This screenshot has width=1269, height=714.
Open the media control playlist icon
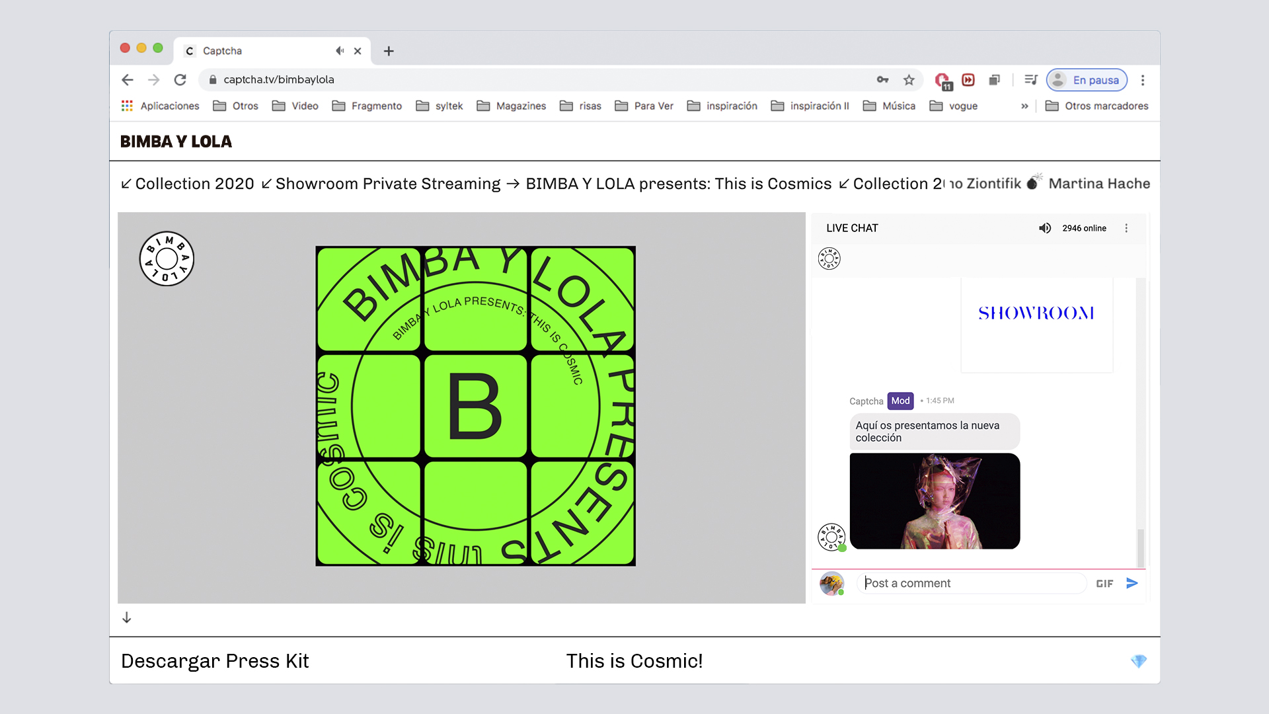click(1030, 80)
